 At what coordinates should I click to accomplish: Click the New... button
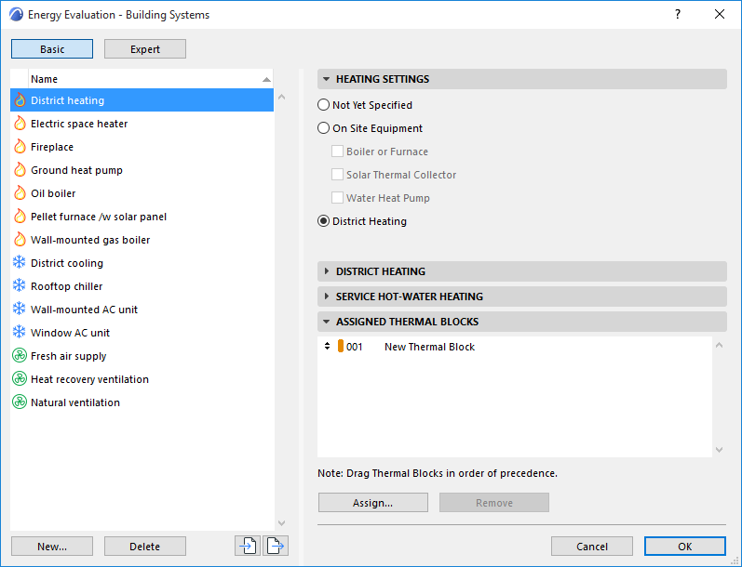[x=52, y=547]
